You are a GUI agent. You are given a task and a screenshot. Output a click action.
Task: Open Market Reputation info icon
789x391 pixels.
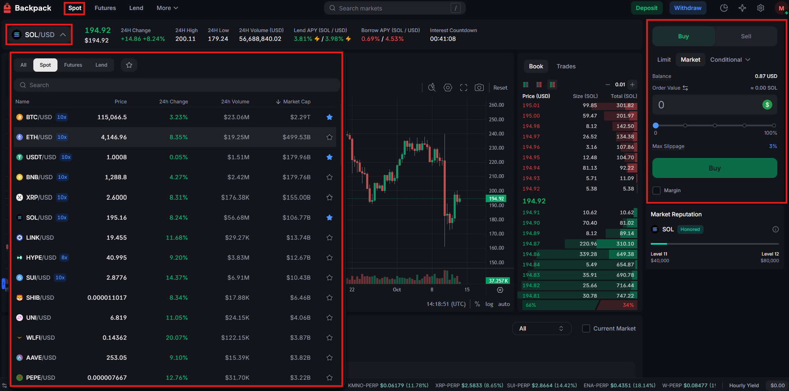coord(776,229)
